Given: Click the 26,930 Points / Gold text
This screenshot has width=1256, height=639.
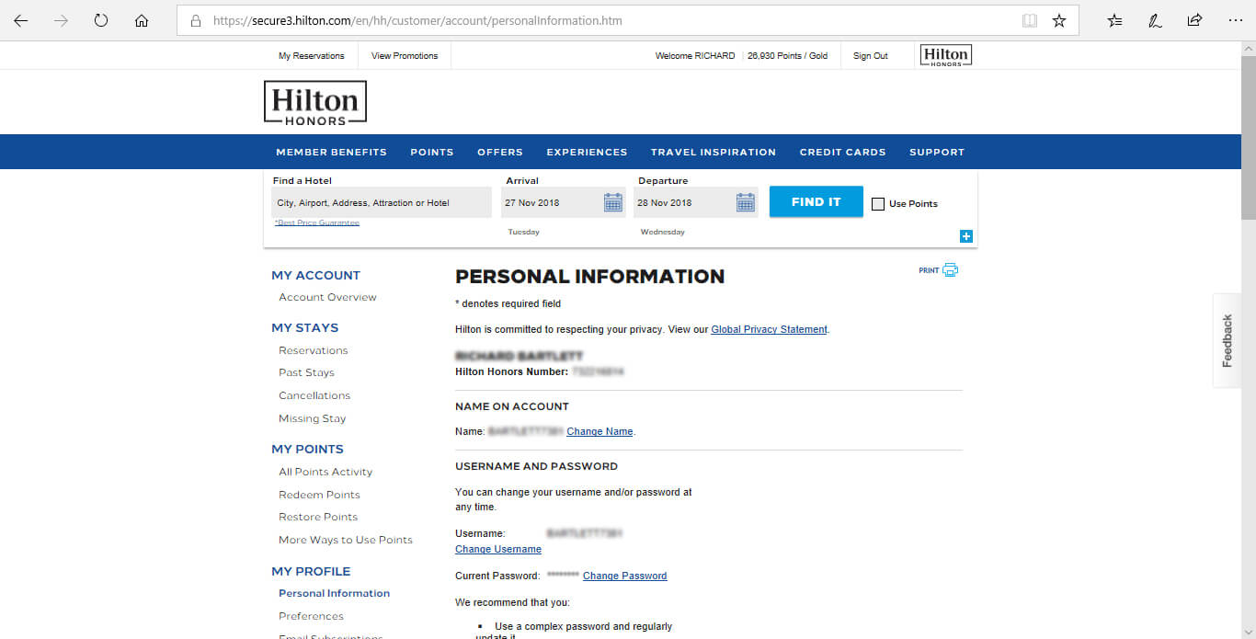Looking at the screenshot, I should [788, 56].
